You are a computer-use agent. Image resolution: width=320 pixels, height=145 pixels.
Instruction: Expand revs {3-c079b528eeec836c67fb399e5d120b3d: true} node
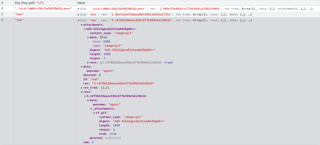coord(88,63)
